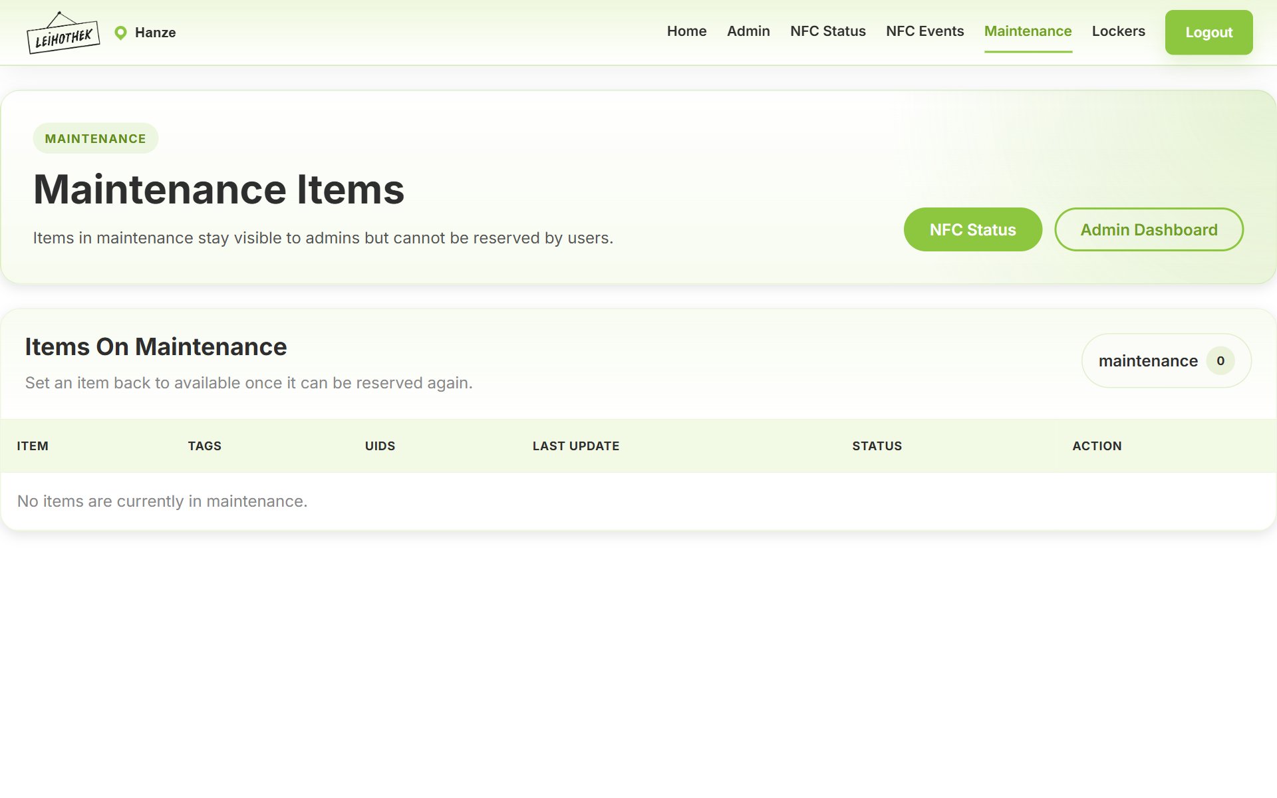Click the green location pin icon

click(x=120, y=33)
